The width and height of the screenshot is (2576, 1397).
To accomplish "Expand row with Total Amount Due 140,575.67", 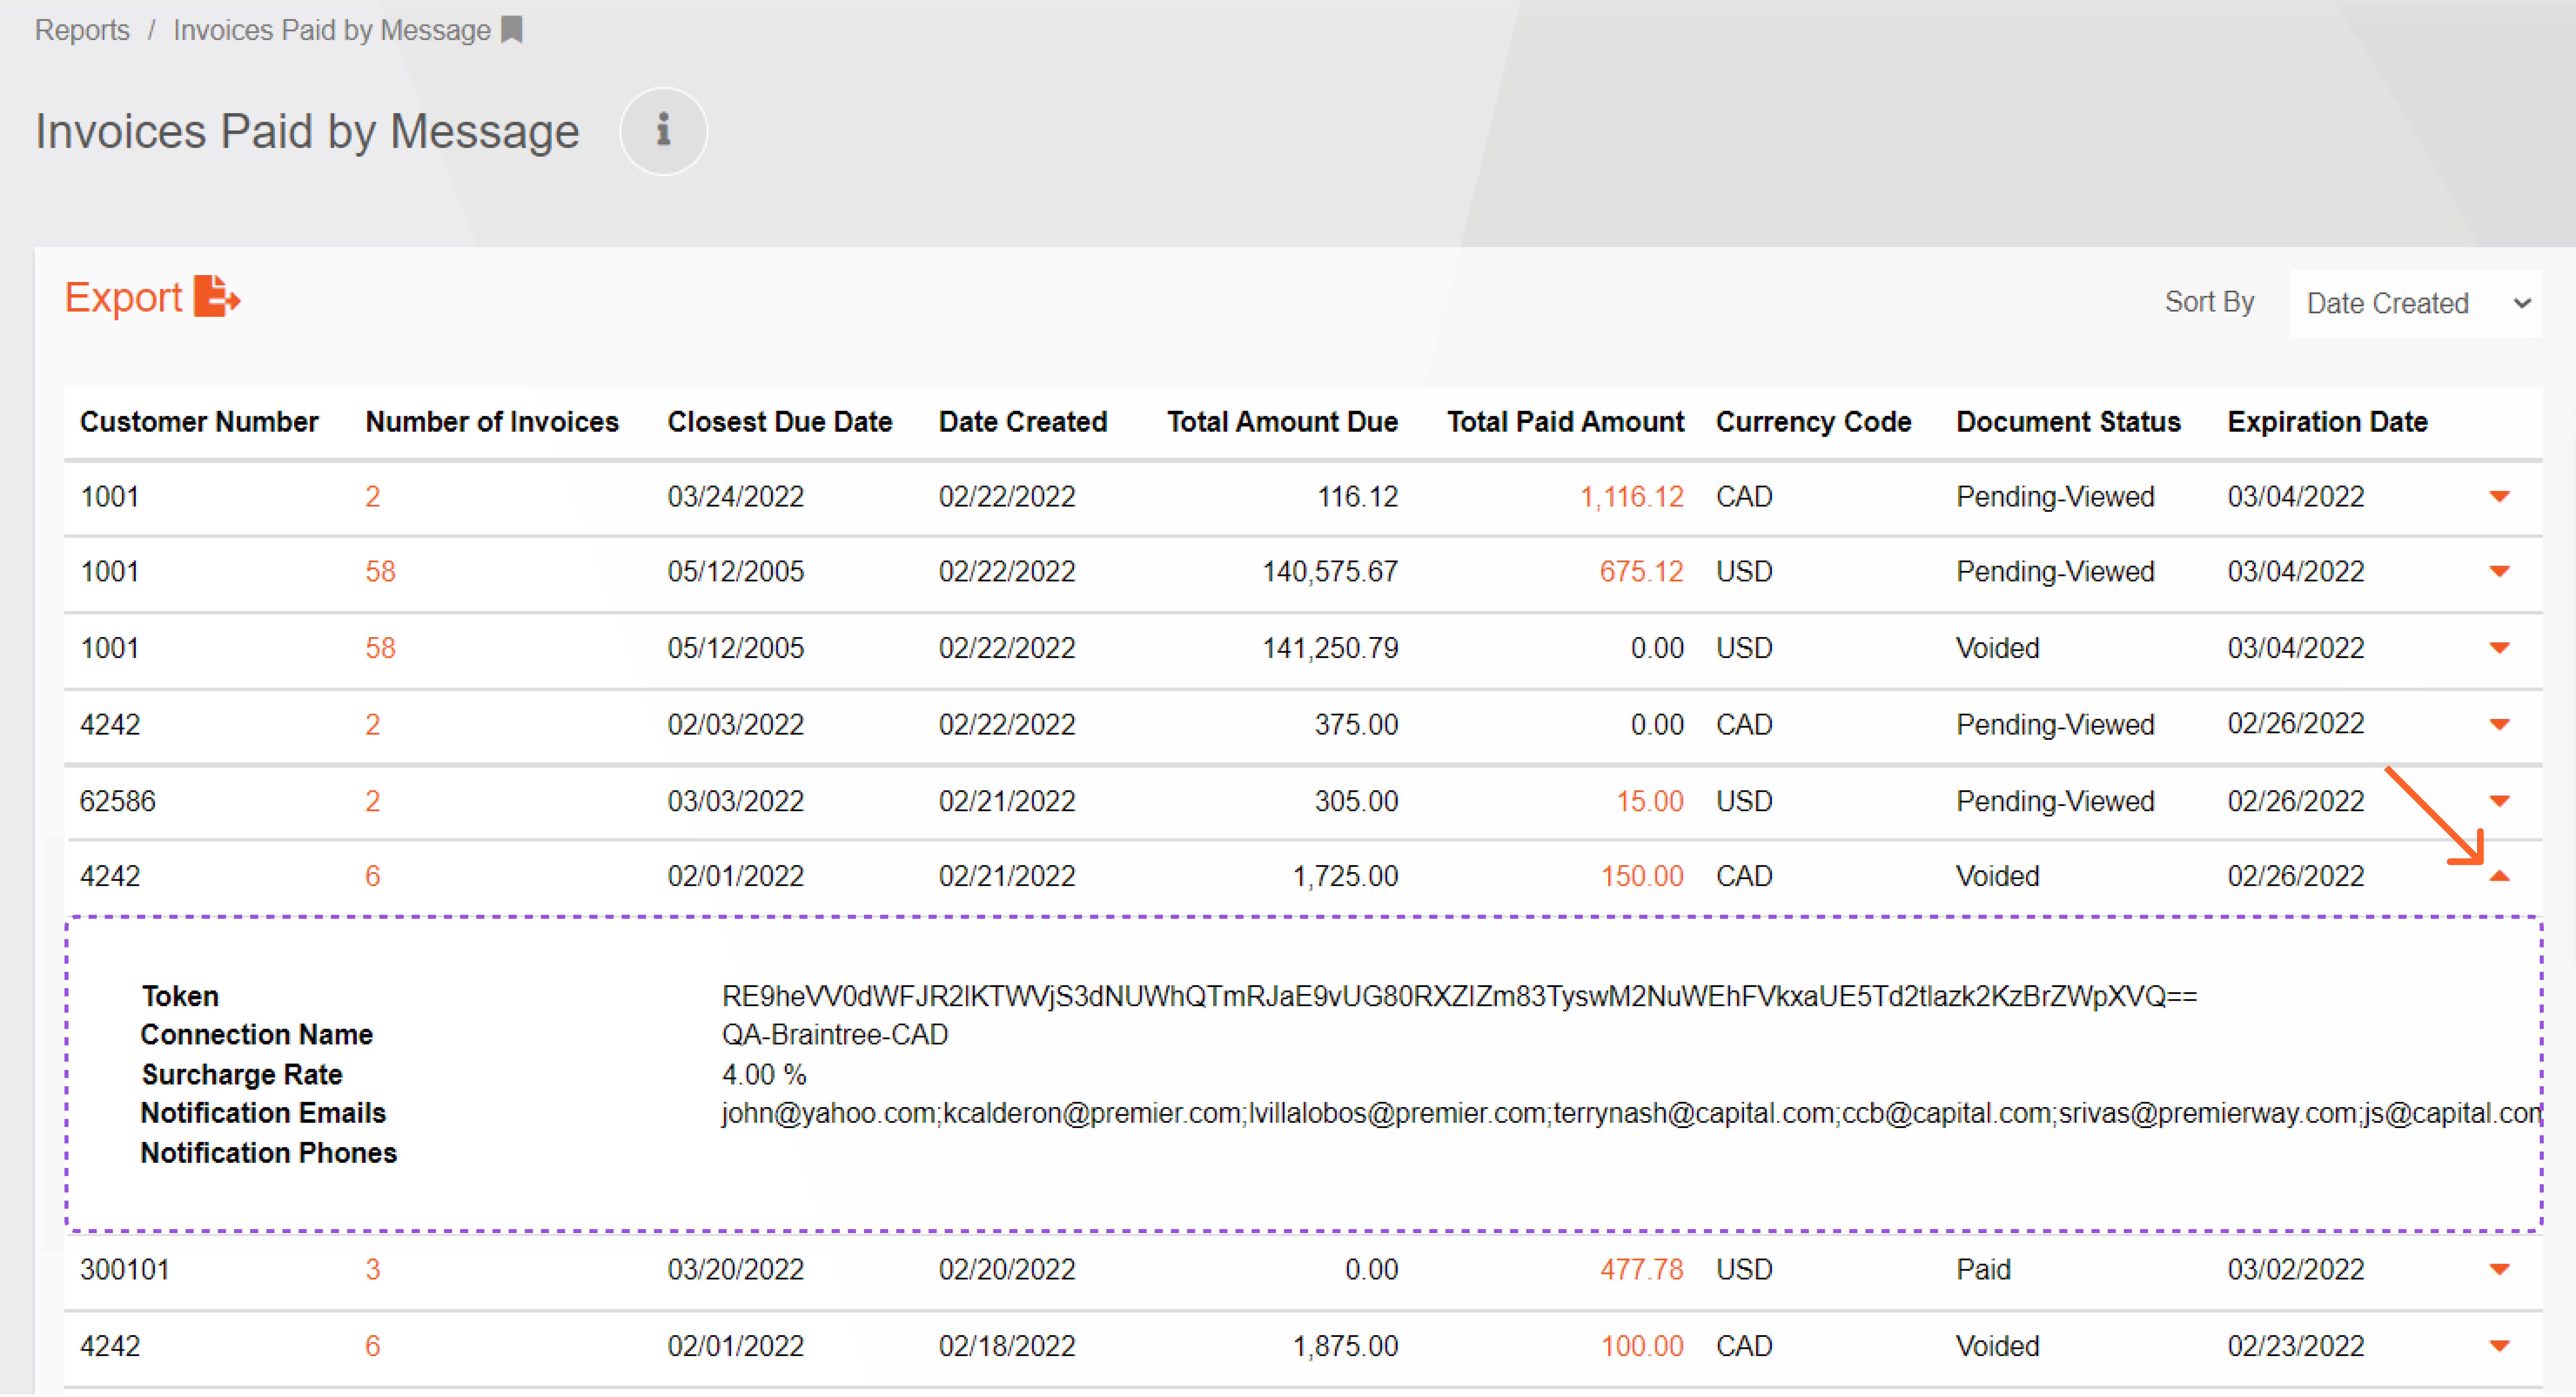I will tap(2499, 572).
